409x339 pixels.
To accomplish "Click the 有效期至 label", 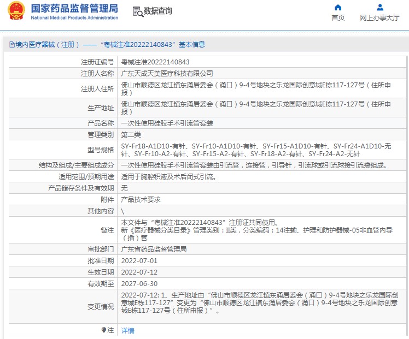I will tap(101, 284).
